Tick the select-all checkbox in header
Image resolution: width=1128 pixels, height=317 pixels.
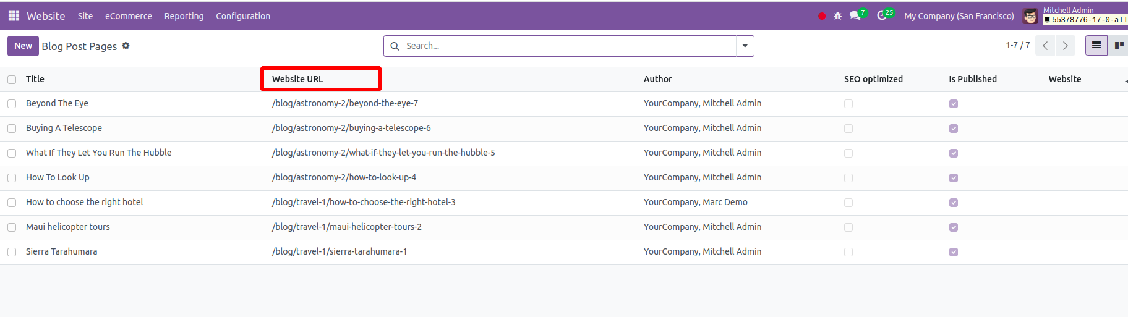coord(12,79)
